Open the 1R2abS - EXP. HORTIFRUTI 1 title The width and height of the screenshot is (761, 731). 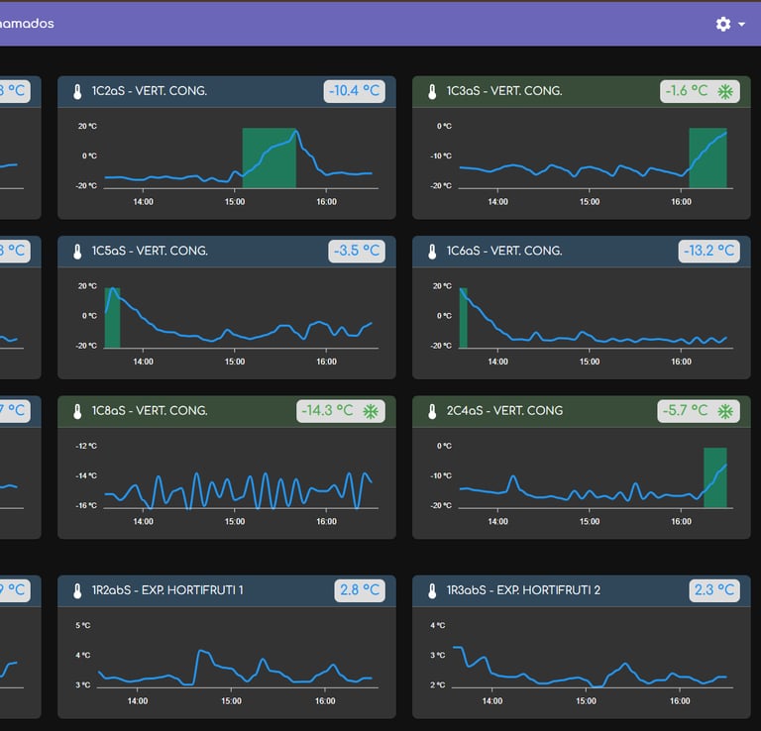click(x=167, y=590)
